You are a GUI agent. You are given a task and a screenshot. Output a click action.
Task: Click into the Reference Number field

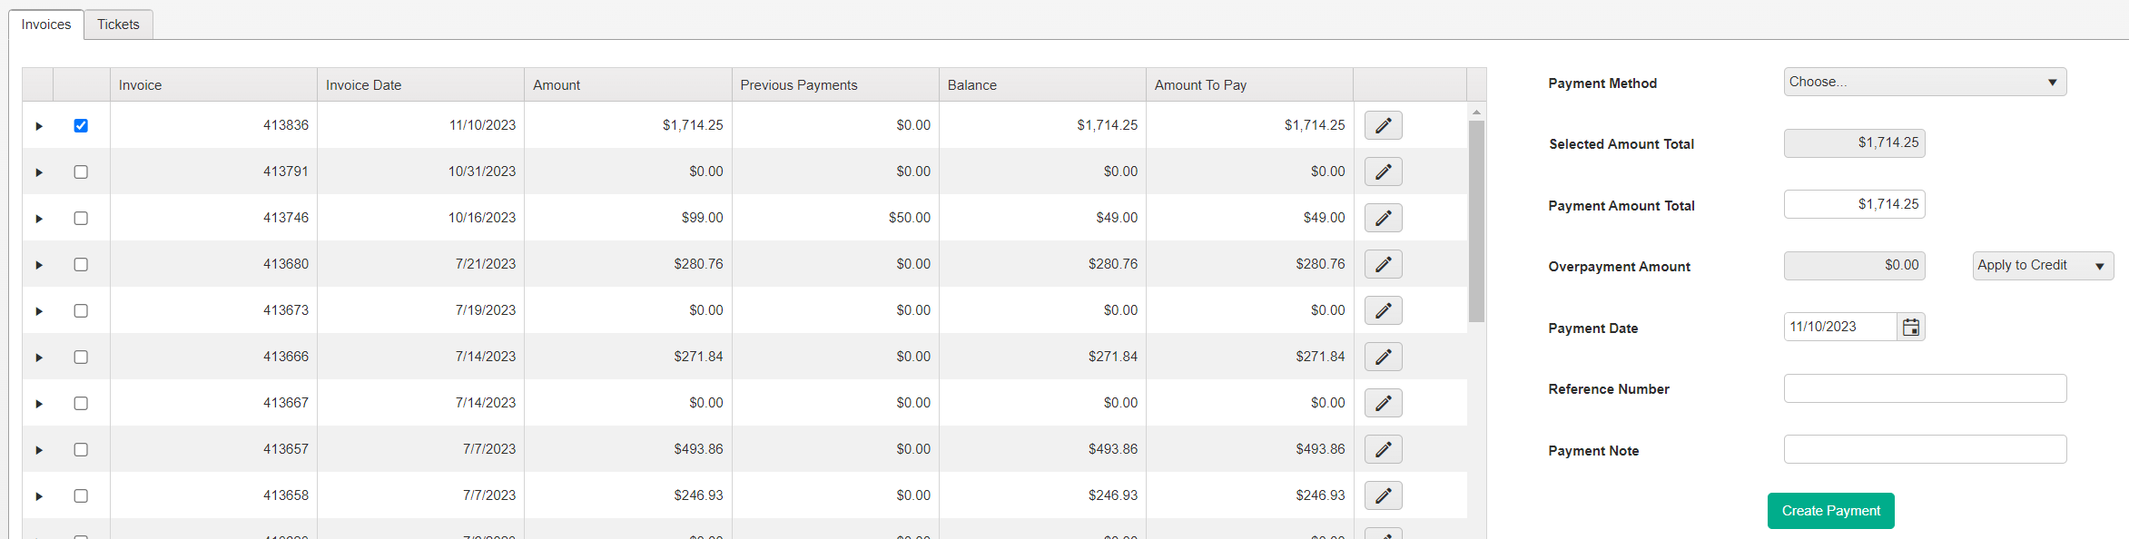click(1924, 388)
